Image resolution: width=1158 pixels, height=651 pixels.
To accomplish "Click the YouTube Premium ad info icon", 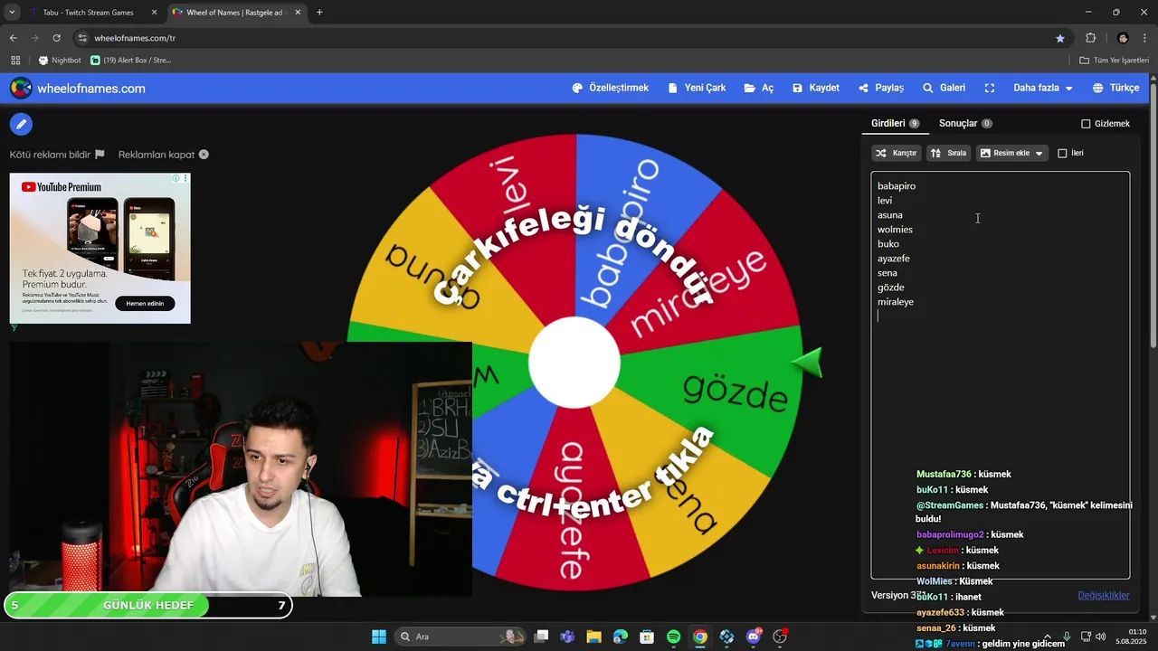I will 177,178.
